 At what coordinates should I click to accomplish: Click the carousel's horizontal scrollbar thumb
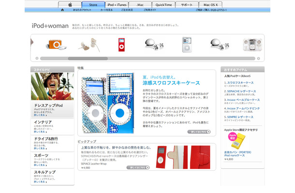click(x=88, y=58)
